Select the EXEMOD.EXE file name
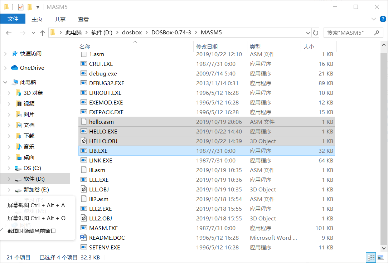388x263 pixels. [x=106, y=102]
